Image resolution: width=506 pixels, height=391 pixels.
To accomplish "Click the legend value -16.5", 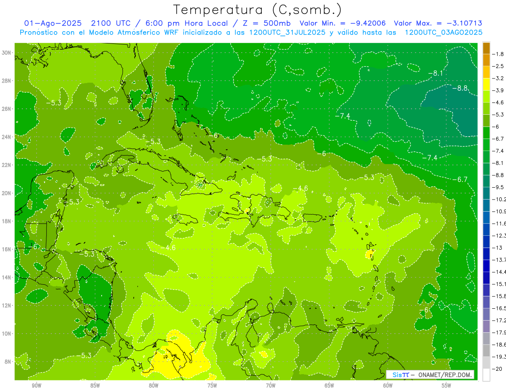I will [x=499, y=308].
